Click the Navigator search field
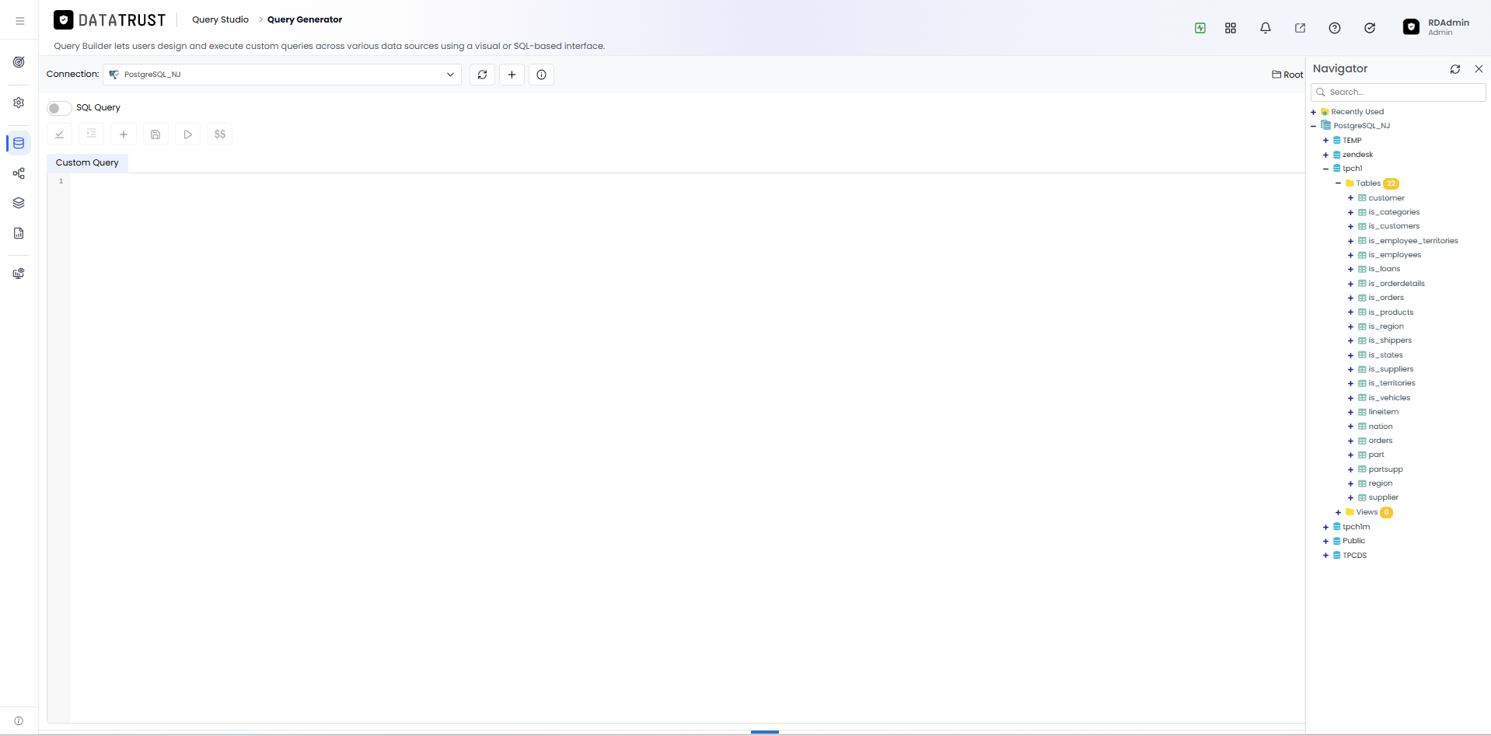This screenshot has height=736, width=1491. point(1398,92)
